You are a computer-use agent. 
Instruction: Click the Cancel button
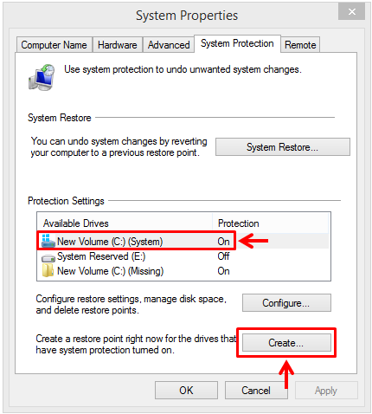pyautogui.click(x=256, y=391)
